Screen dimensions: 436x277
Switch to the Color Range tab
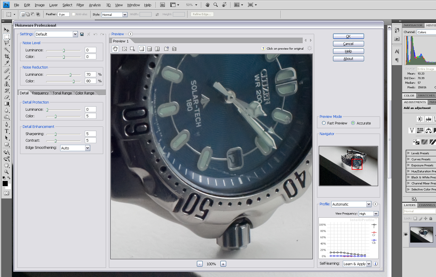85,93
